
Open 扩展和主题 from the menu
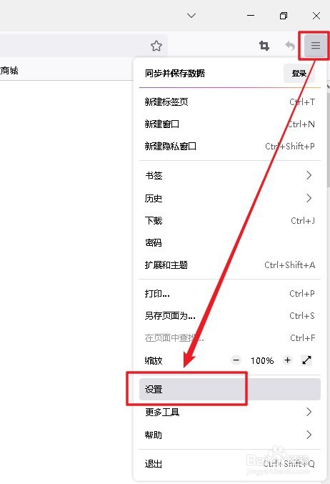point(230,265)
